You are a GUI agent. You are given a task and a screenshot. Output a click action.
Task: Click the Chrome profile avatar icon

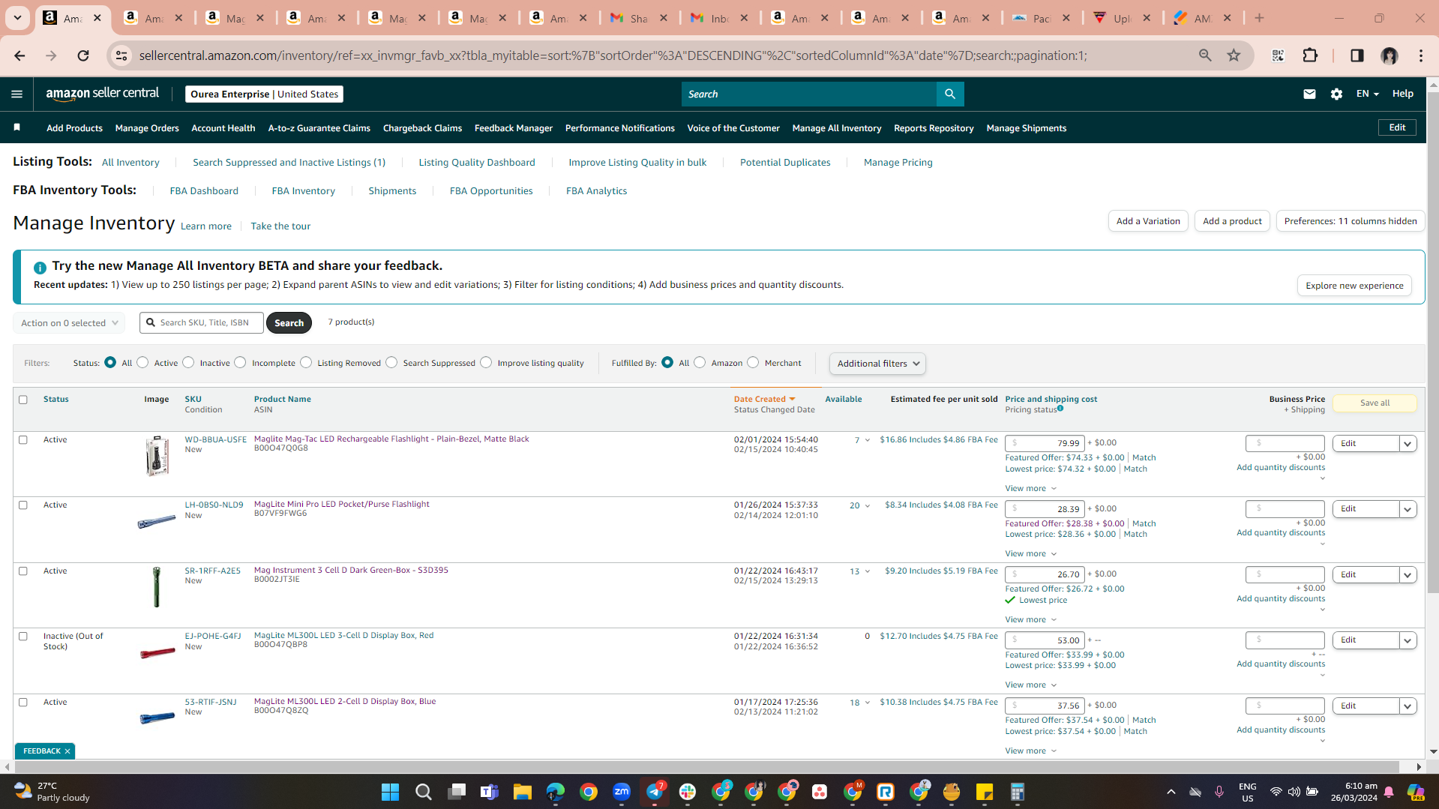point(1390,55)
